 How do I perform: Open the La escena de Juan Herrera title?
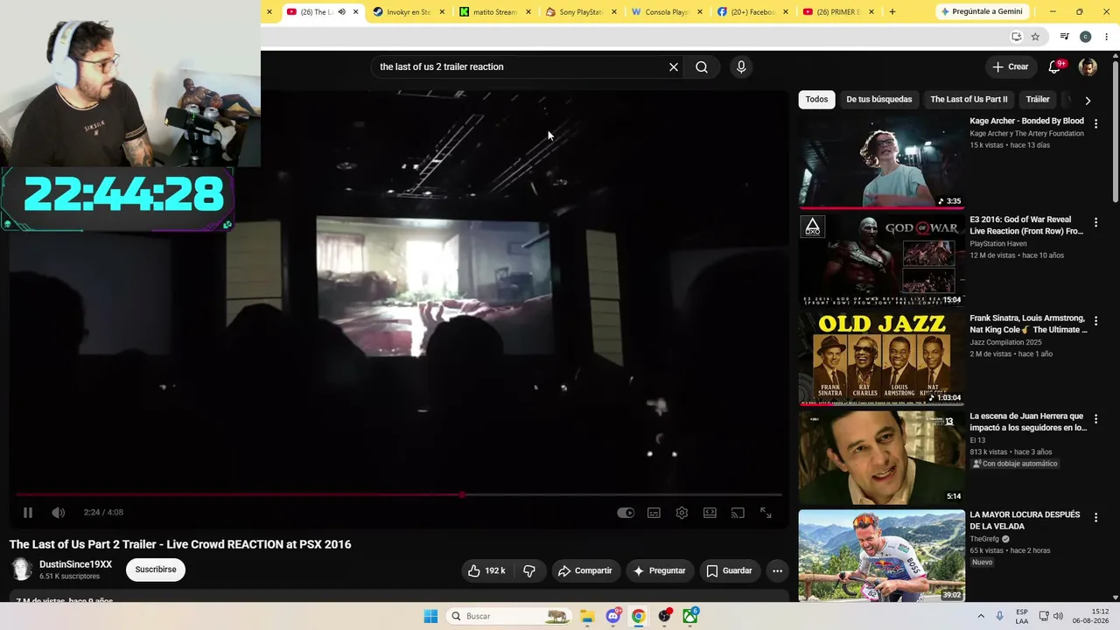[1028, 422]
